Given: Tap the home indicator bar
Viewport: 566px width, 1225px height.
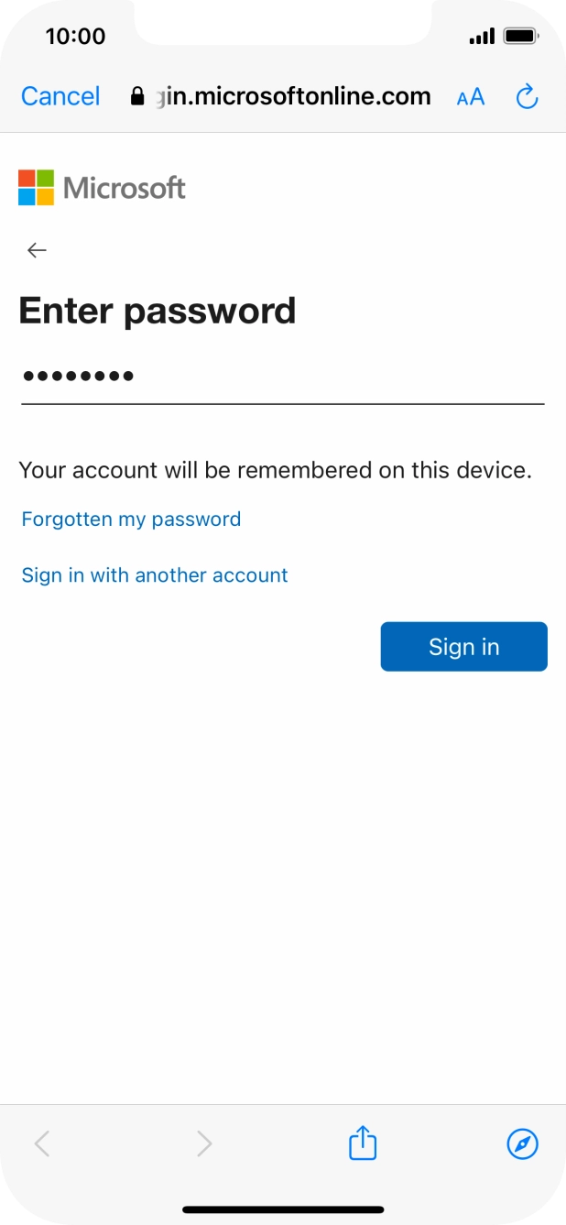Looking at the screenshot, I should tap(283, 1209).
